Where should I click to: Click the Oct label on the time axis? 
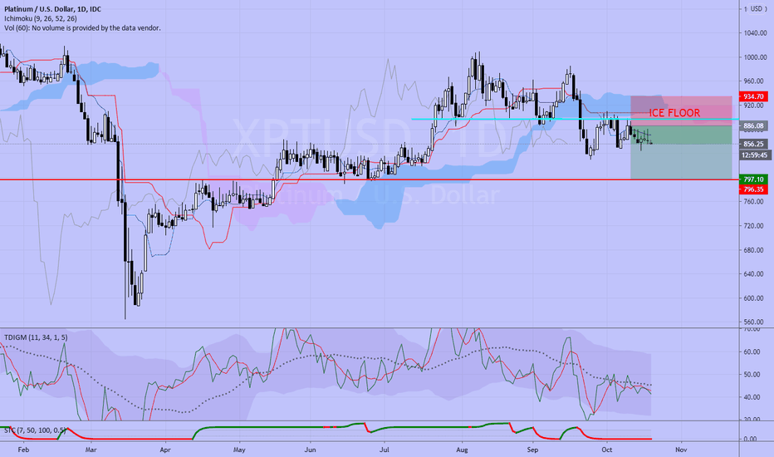(607, 450)
